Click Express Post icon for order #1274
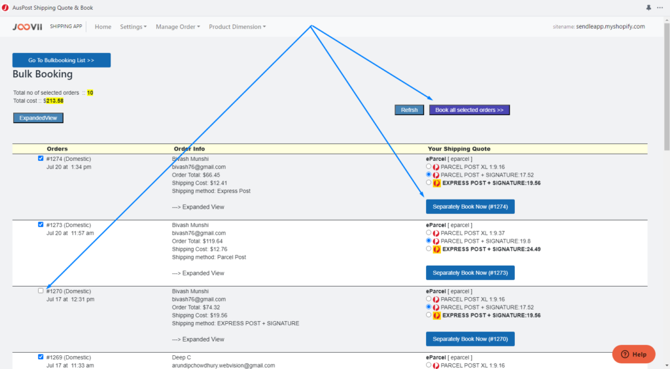670x369 pixels. pyautogui.click(x=436, y=183)
